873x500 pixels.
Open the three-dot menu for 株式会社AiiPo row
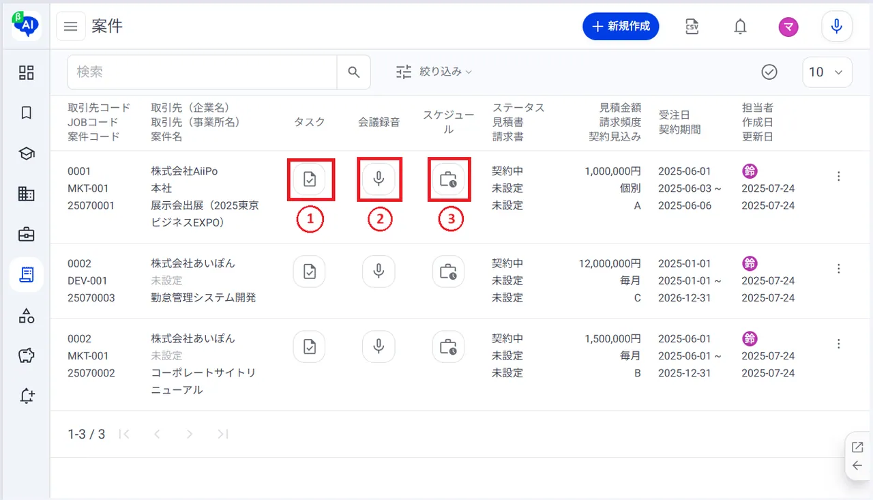click(839, 176)
